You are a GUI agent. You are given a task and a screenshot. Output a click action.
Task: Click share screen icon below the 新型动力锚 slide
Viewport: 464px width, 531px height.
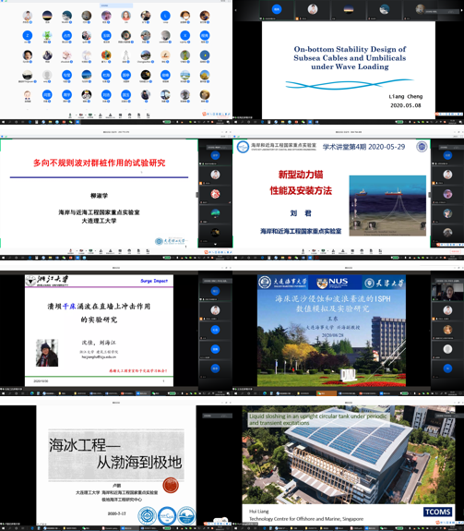pyautogui.click(x=323, y=251)
